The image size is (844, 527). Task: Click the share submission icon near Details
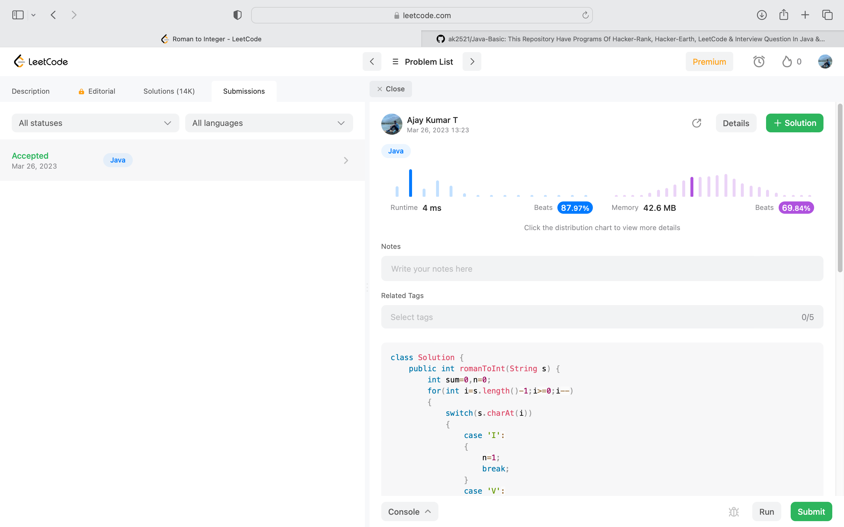tap(697, 123)
